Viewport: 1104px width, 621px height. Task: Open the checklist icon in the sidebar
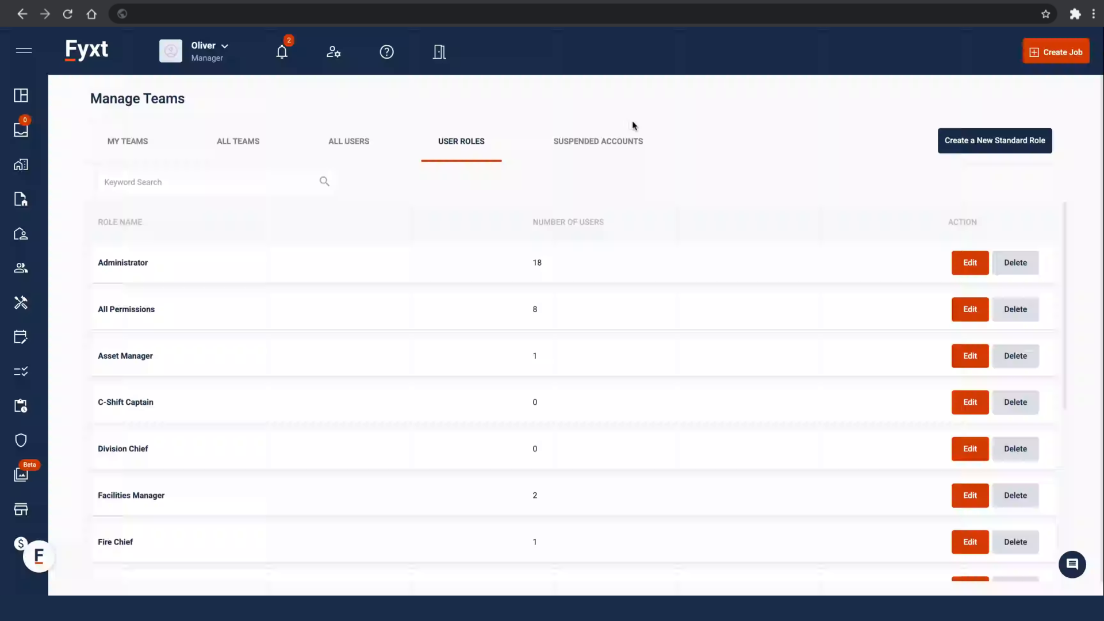pos(21,371)
